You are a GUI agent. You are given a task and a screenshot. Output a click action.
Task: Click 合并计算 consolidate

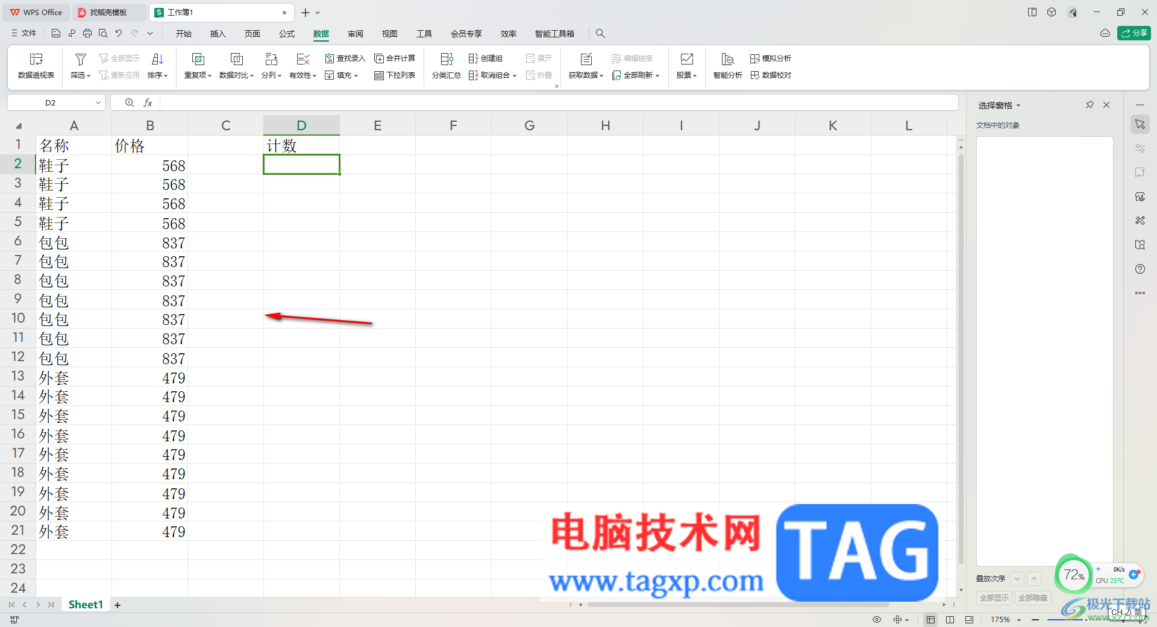395,58
